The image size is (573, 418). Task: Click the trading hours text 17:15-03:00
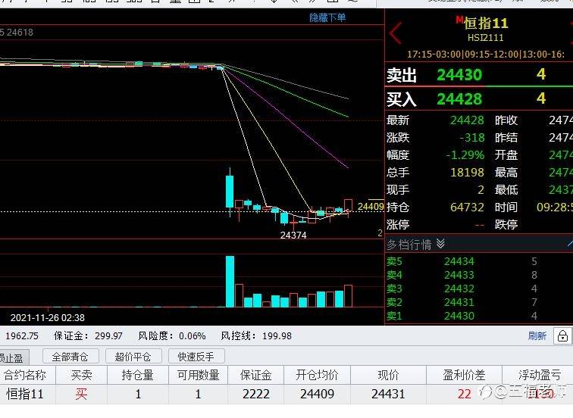pos(434,55)
